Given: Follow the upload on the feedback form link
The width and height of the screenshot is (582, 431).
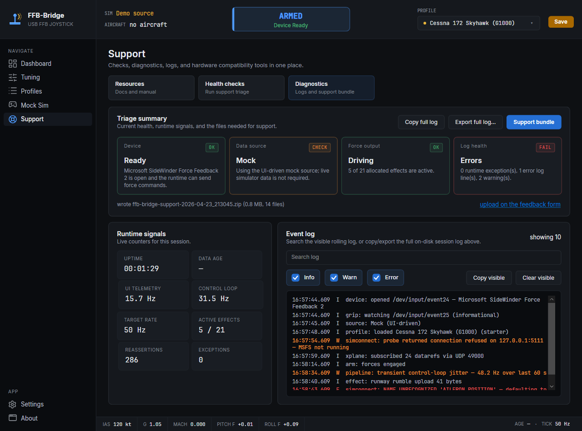Looking at the screenshot, I should 520,204.
